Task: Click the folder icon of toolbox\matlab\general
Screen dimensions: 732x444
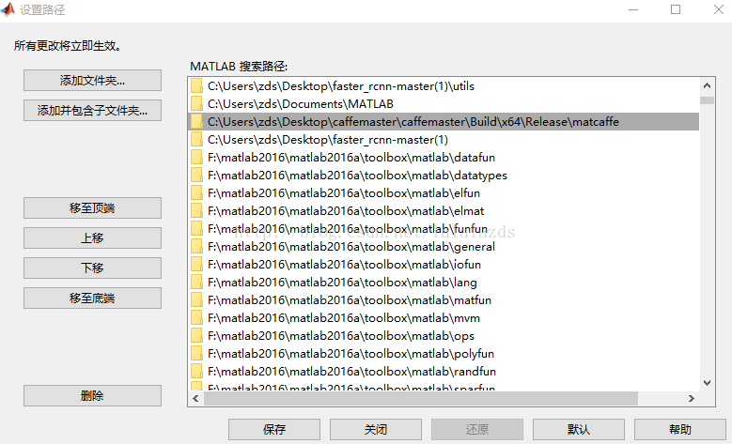Action: pyautogui.click(x=196, y=247)
